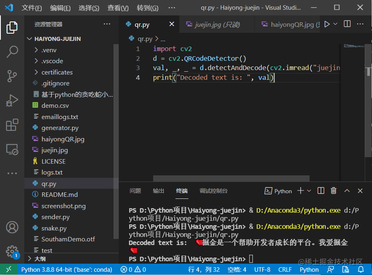
Task: Open notifications bell in status bar
Action: [x=361, y=270]
